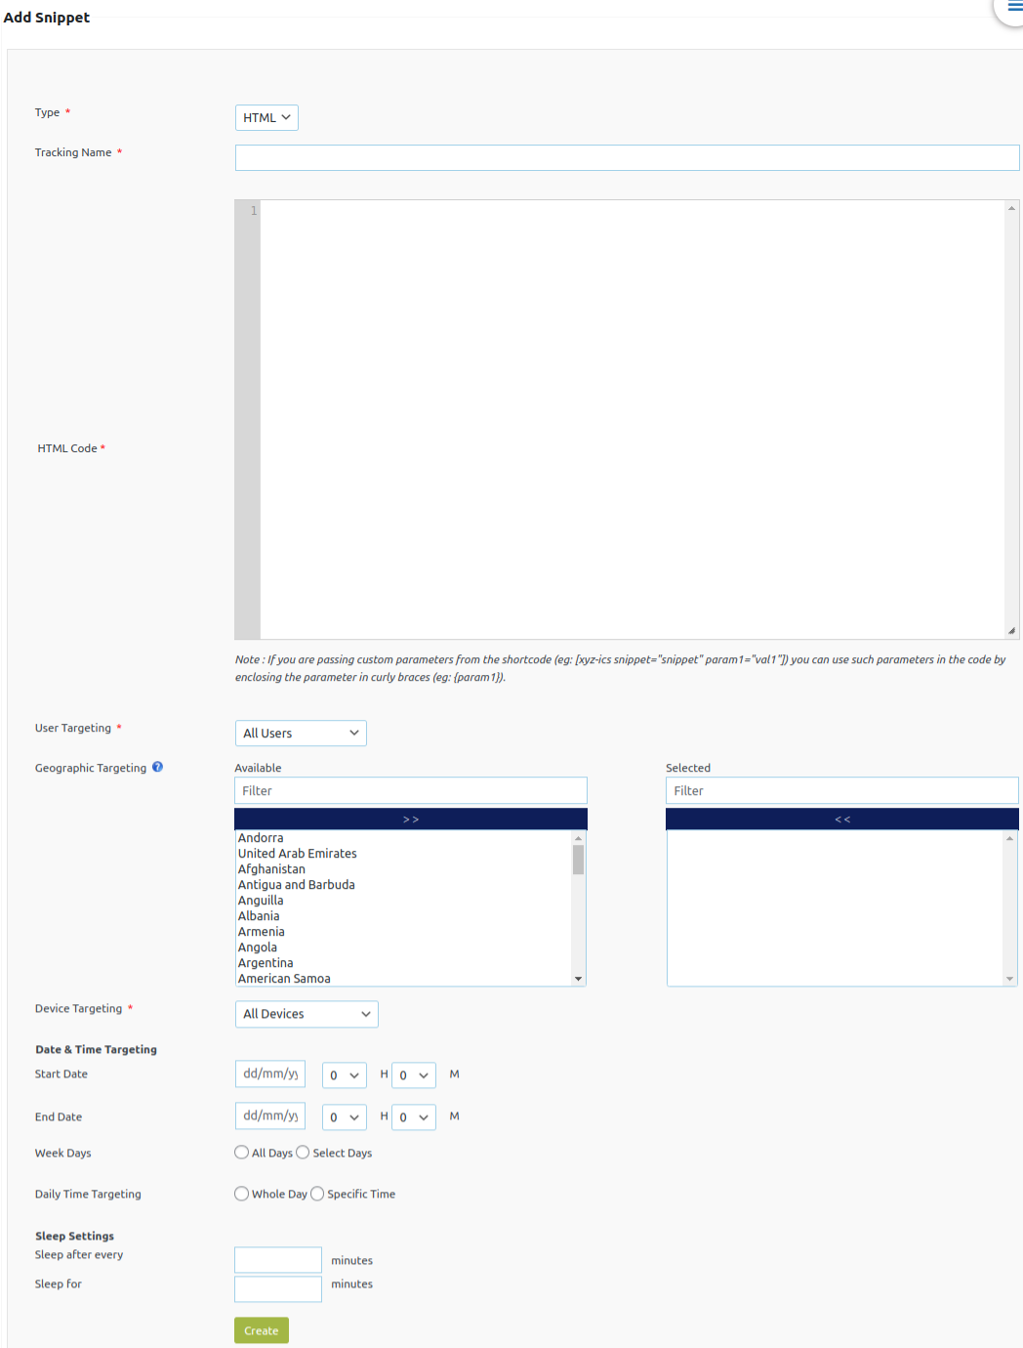Click the '>>' button to add countries

[410, 819]
